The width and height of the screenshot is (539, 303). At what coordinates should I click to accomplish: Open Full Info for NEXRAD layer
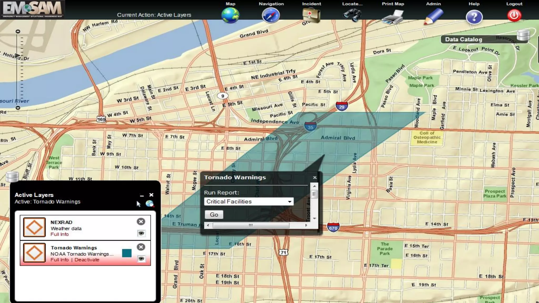pos(59,234)
